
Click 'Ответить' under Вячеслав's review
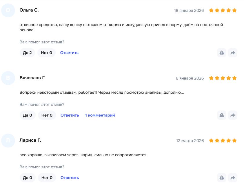pyautogui.click(x=70, y=115)
